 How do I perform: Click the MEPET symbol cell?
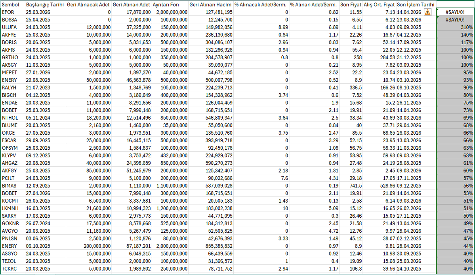coord(12,73)
